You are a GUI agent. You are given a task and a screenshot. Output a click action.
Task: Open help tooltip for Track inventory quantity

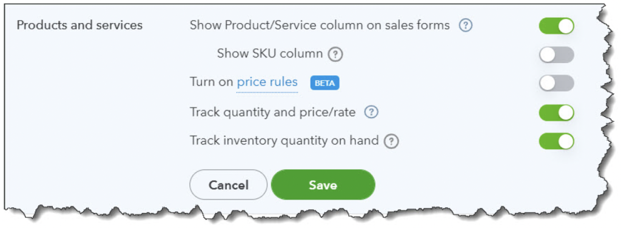coord(391,141)
